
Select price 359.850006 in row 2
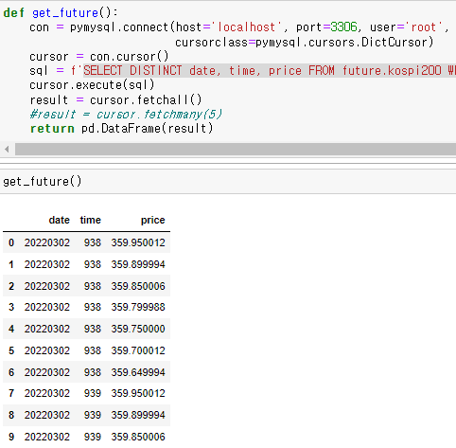coord(138,286)
